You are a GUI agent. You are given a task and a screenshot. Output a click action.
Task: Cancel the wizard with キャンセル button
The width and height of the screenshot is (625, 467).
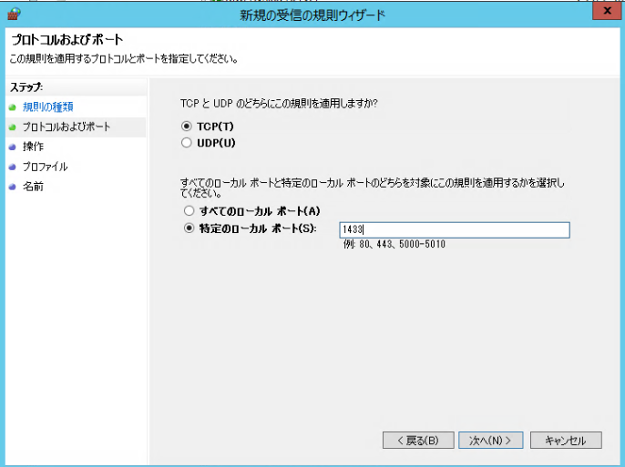566,440
